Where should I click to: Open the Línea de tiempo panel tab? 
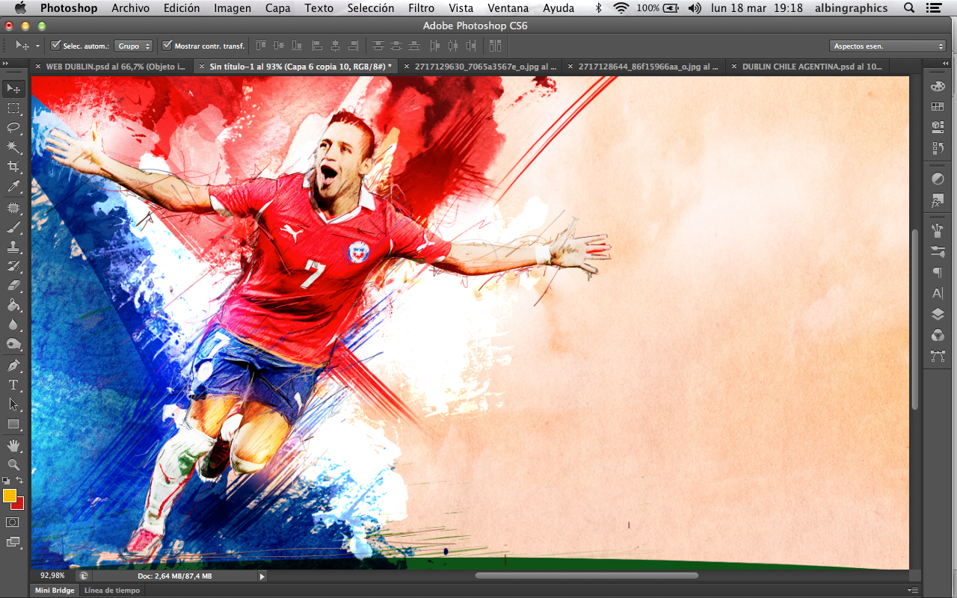(x=111, y=591)
